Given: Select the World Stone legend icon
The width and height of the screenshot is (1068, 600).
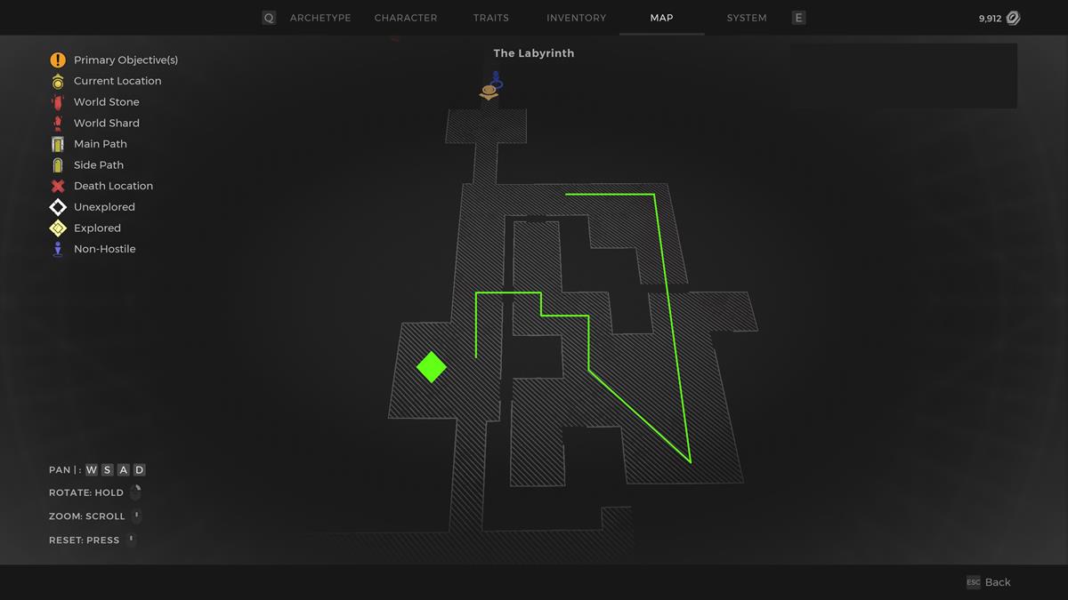Looking at the screenshot, I should (58, 102).
